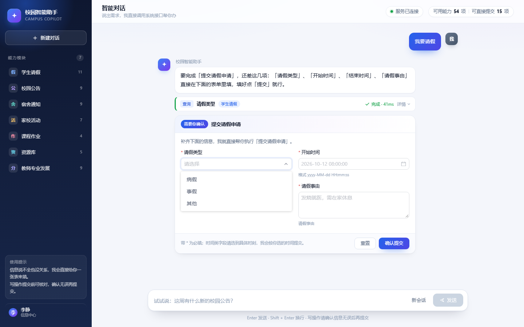Focus the 请假事由 text area
The image size is (524, 327).
354,205
